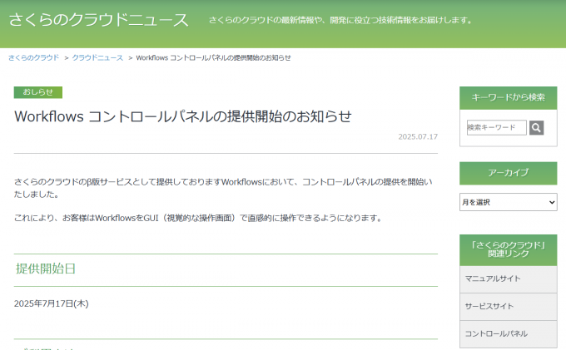Open the サービスサイト sidebar link
The image size is (566, 350).
[509, 307]
